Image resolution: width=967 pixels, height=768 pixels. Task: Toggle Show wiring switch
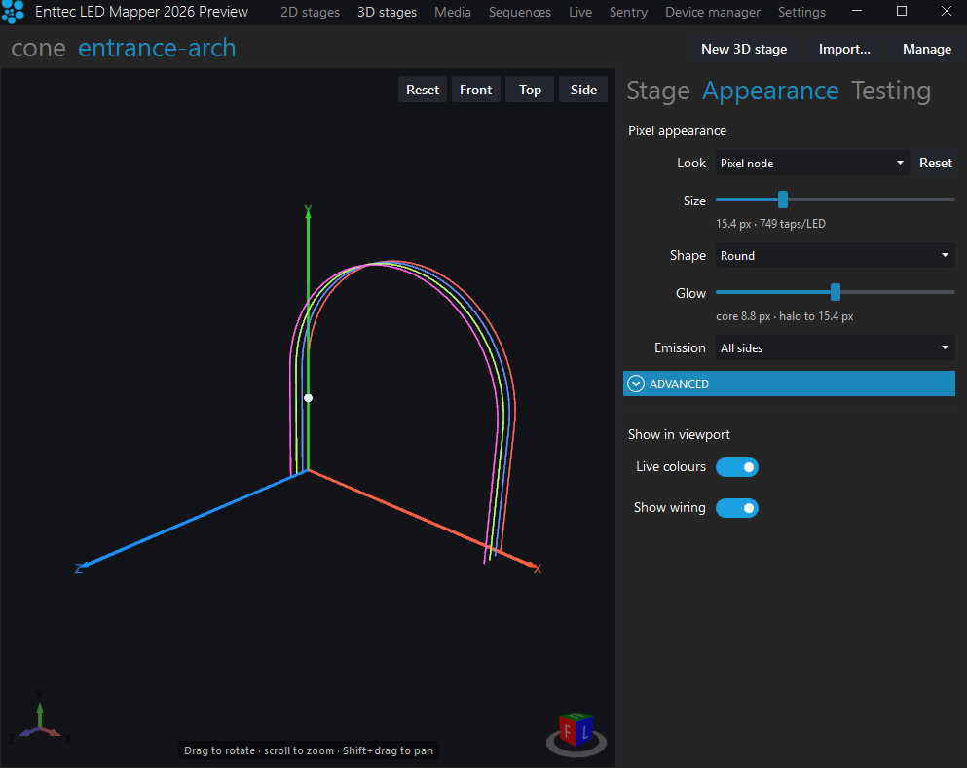tap(737, 508)
